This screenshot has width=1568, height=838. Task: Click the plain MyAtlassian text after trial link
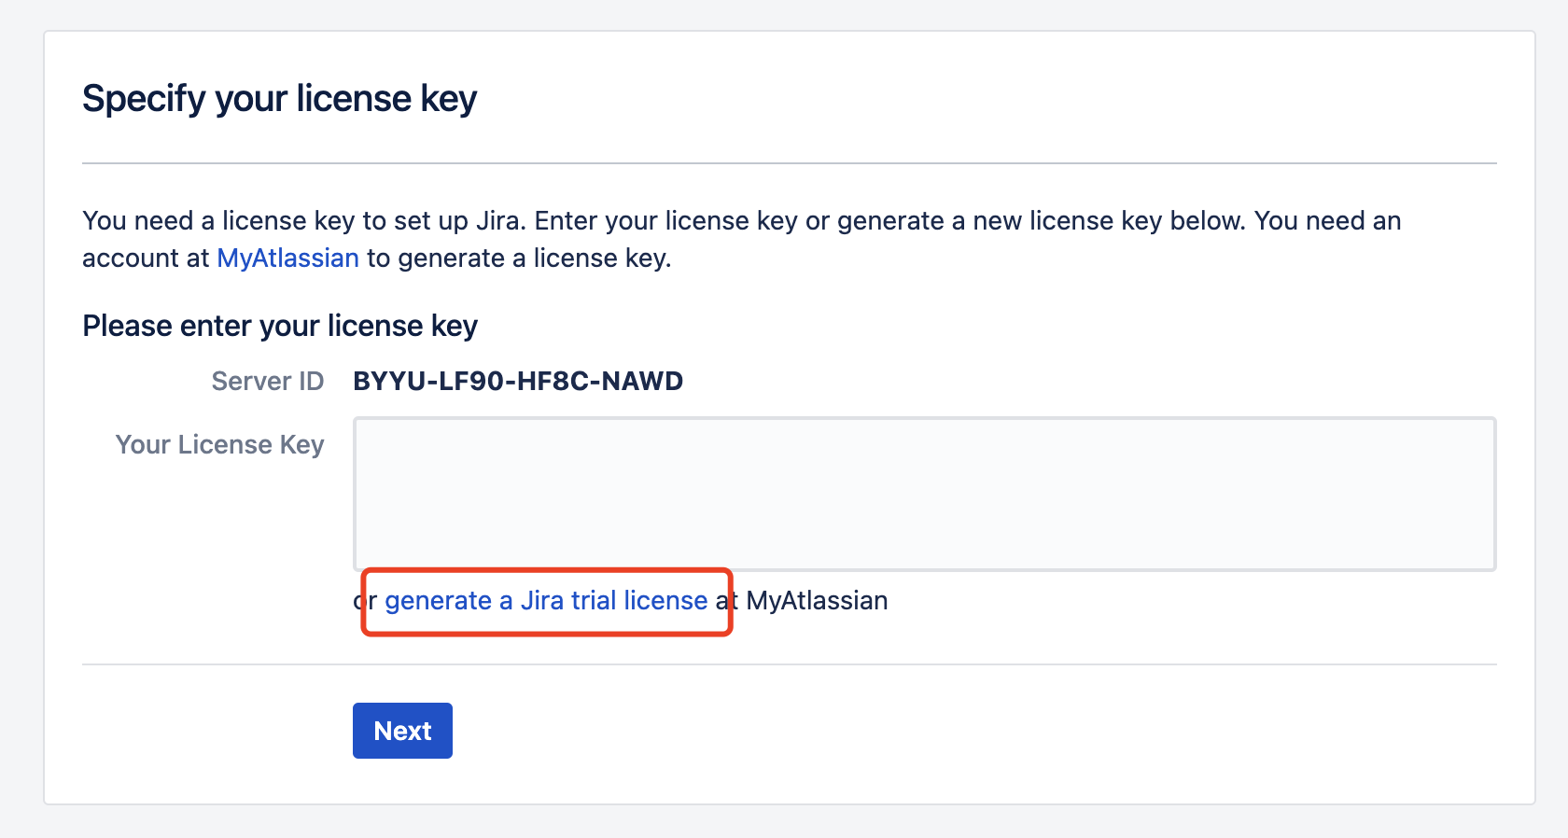click(x=817, y=601)
